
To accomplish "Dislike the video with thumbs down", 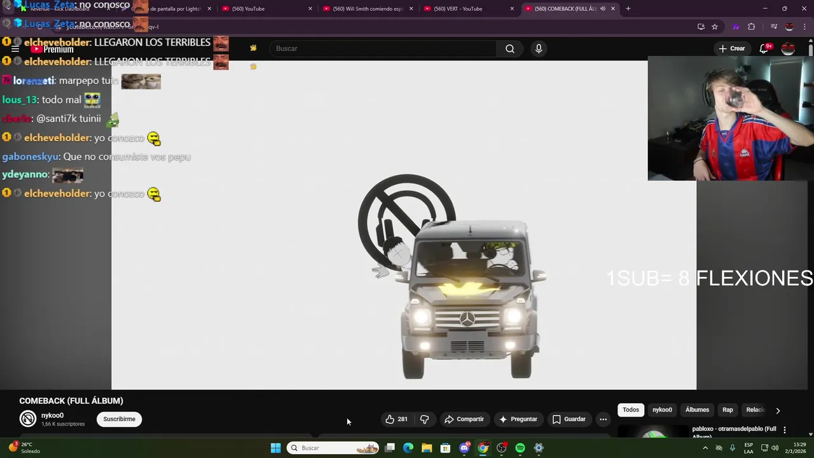I will [x=424, y=419].
